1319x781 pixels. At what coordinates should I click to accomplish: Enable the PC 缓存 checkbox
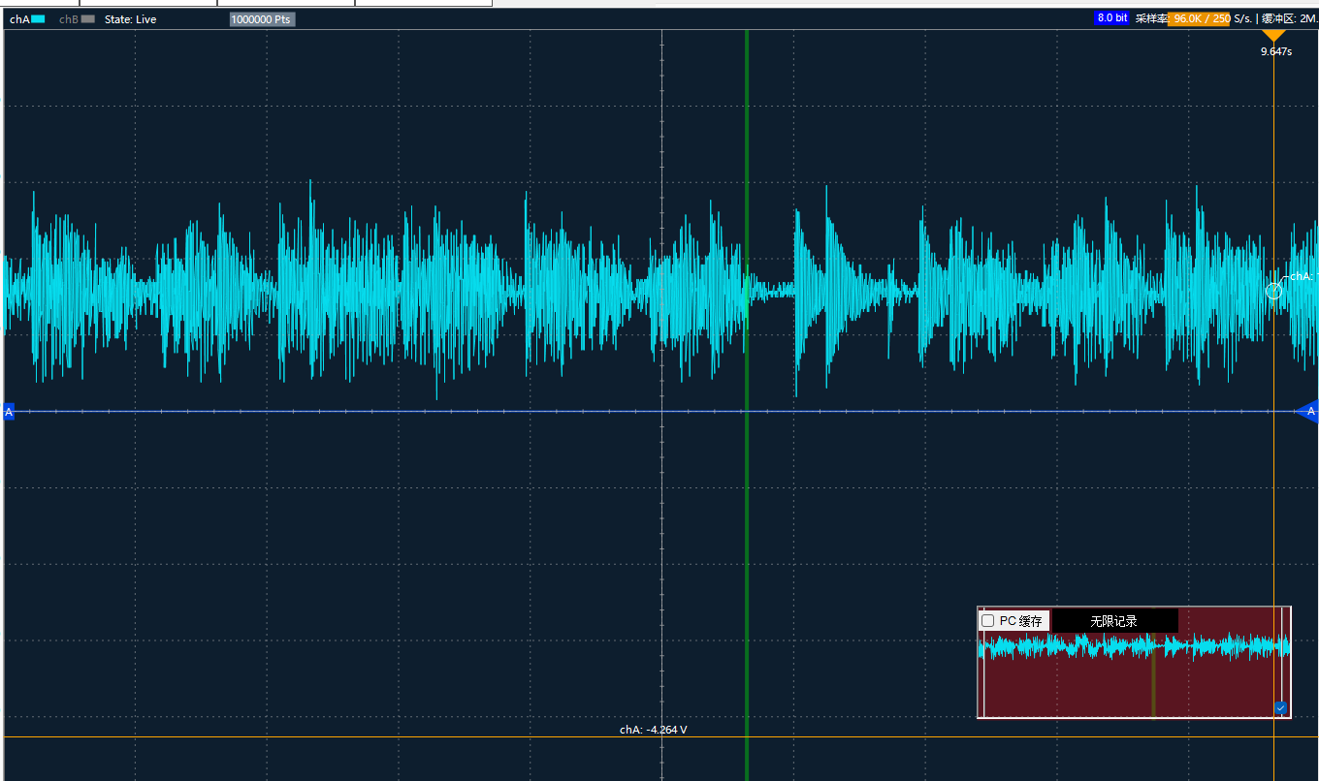pos(988,620)
